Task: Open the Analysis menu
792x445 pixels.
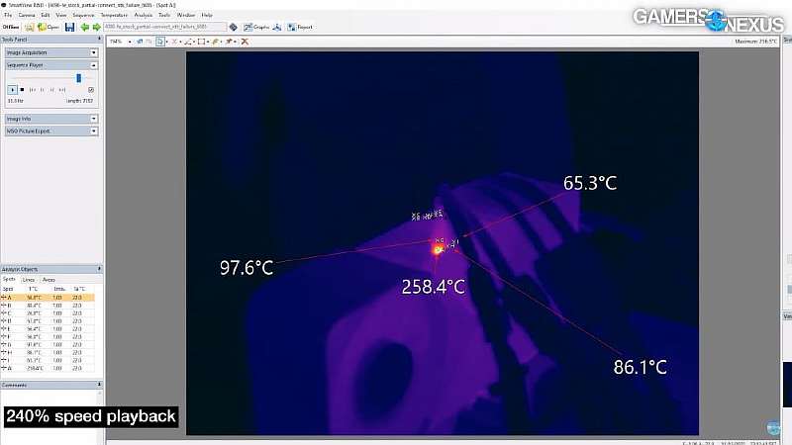Action: pos(144,16)
